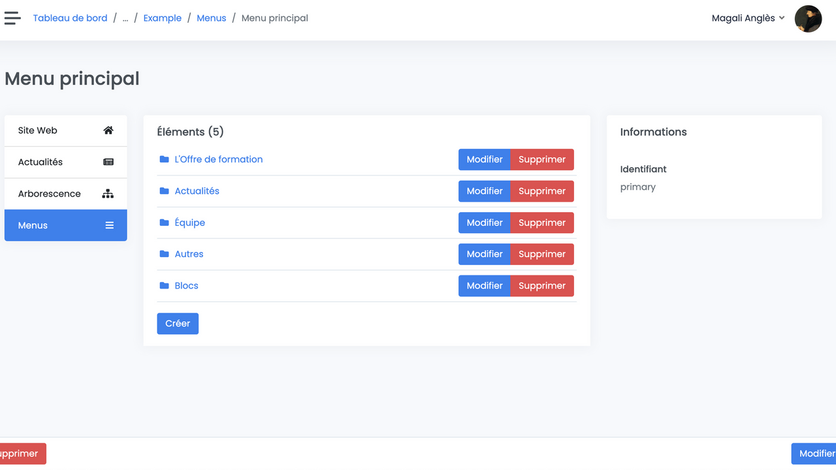Click the list icon in Menus tab
Image resolution: width=836 pixels, height=470 pixels.
tap(109, 225)
